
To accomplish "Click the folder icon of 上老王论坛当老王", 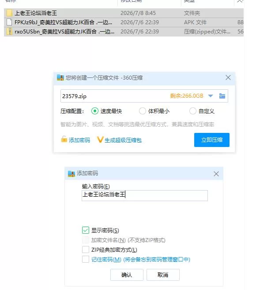I will 9,13.
